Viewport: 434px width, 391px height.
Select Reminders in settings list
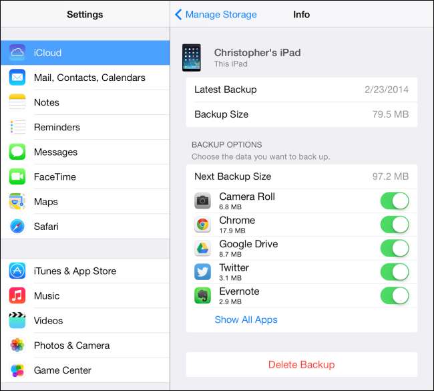85,127
